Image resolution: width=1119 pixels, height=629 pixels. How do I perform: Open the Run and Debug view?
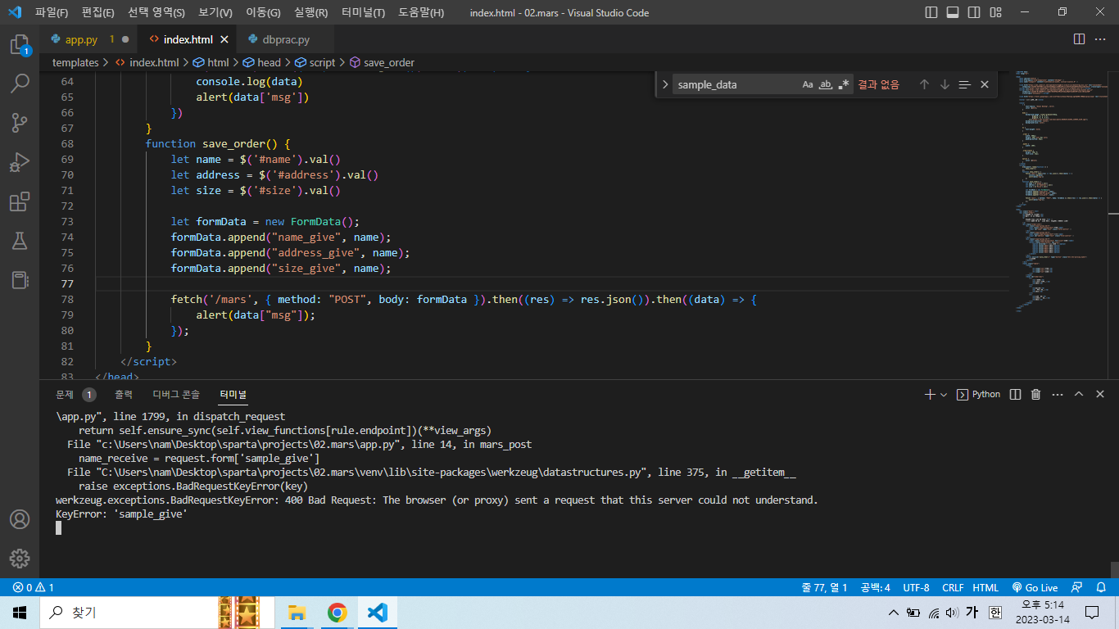pyautogui.click(x=20, y=161)
